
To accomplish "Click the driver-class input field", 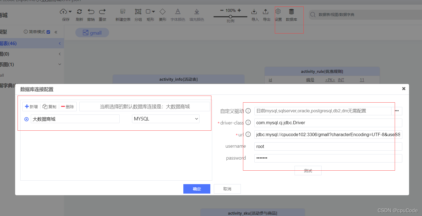I will [x=328, y=123].
